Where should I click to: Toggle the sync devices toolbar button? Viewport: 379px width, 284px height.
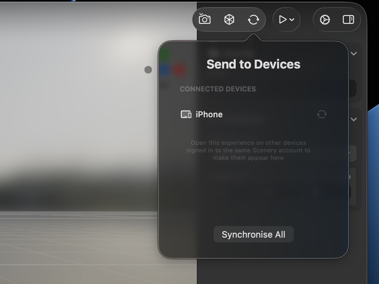pyautogui.click(x=253, y=19)
